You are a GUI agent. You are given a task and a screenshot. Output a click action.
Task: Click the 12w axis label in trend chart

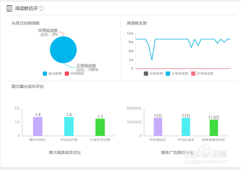click(130, 33)
